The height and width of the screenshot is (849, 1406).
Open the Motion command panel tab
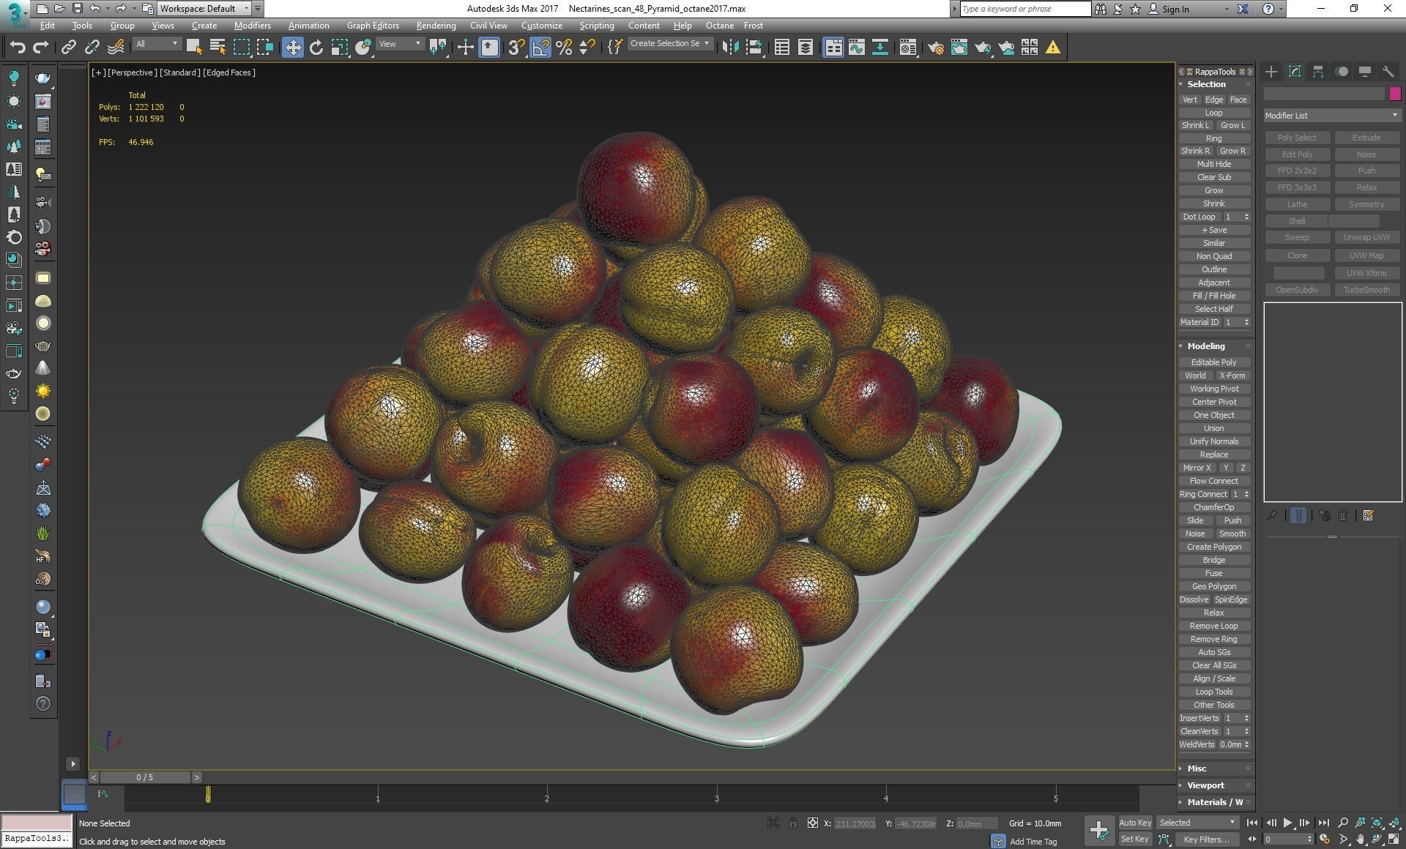coord(1342,71)
